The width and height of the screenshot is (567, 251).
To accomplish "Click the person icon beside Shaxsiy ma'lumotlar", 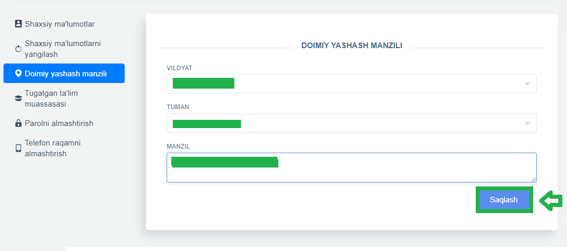I will click(x=18, y=24).
